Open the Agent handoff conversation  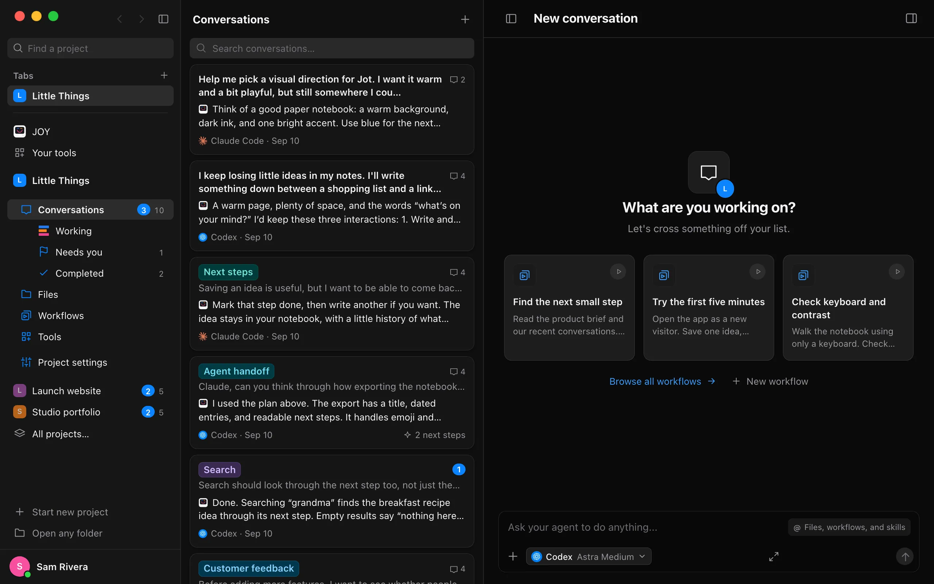(x=332, y=403)
